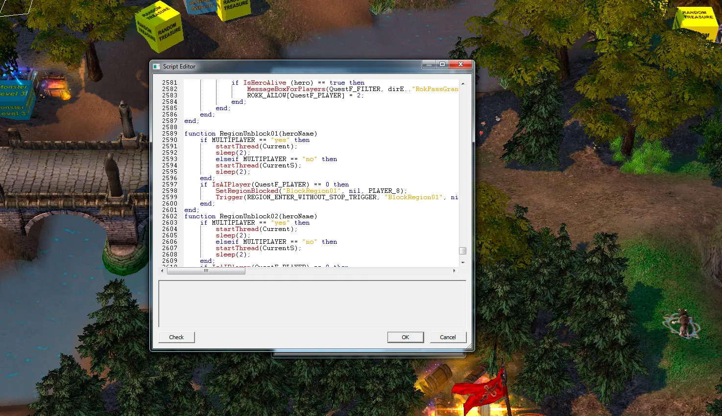Click the horizontal scrollbar's left arrow
Viewport: 722px width, 416px height.
[163, 271]
